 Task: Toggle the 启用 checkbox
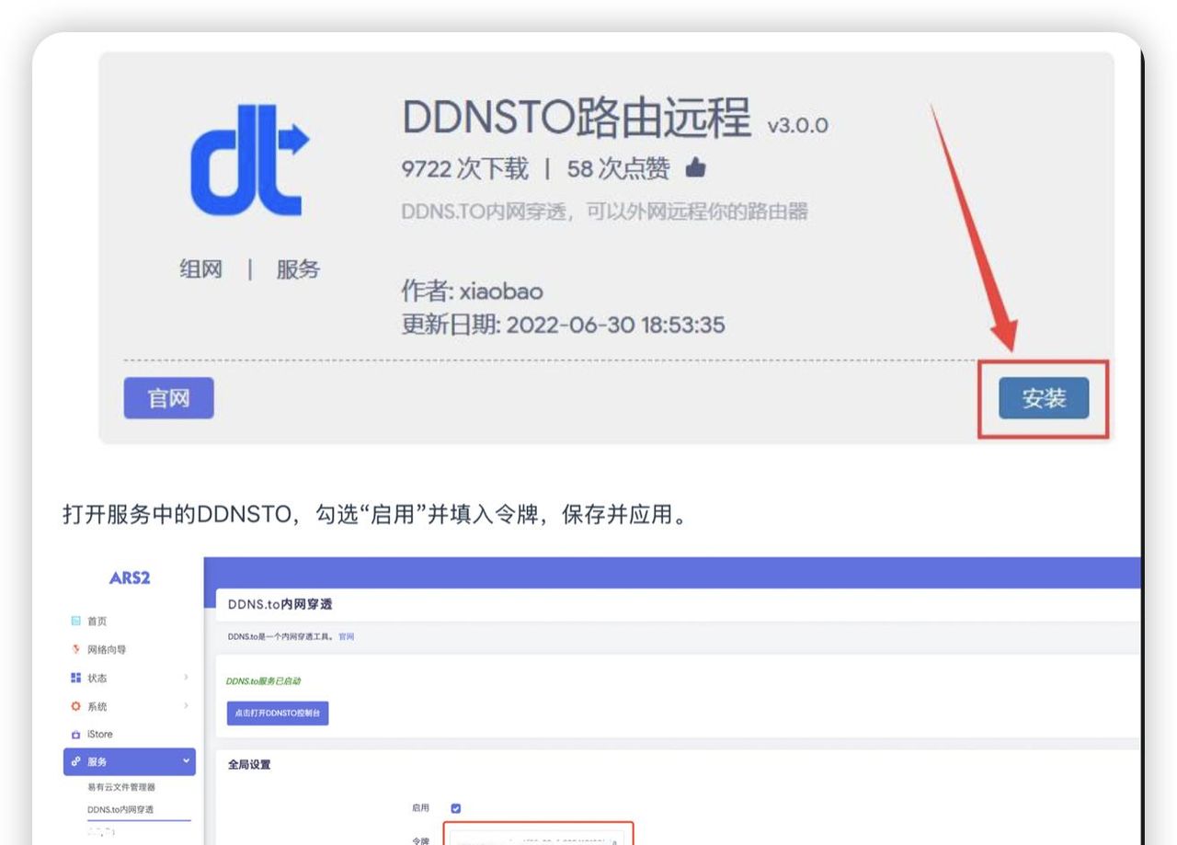tap(455, 808)
